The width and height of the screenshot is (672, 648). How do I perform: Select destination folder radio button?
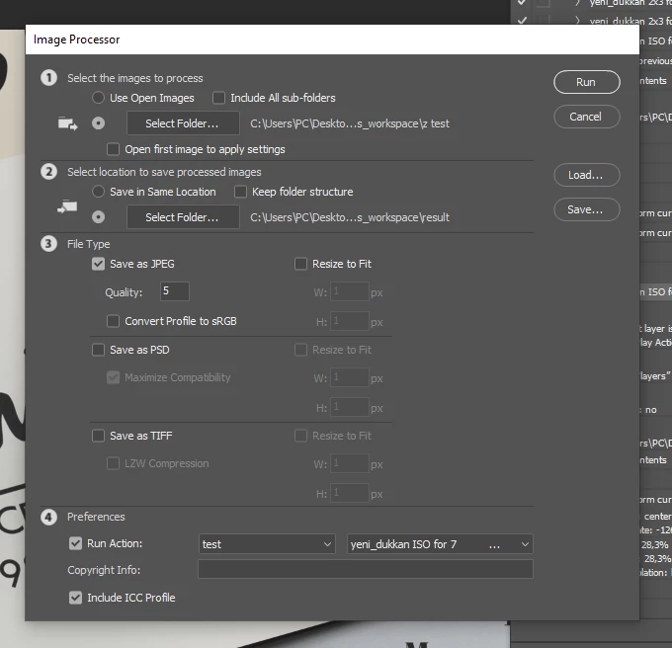pyautogui.click(x=98, y=217)
